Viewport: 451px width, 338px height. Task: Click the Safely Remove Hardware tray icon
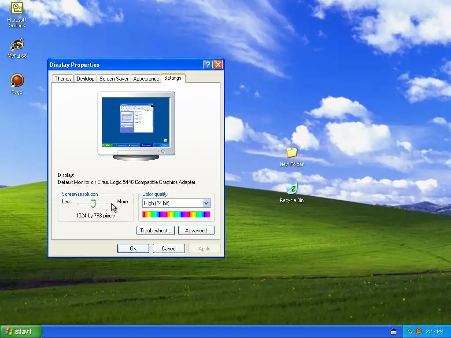click(x=410, y=331)
